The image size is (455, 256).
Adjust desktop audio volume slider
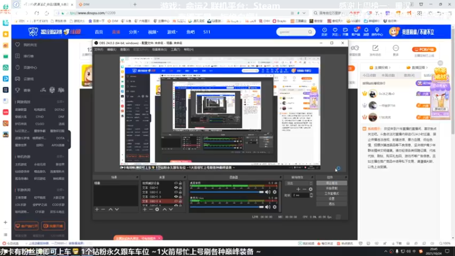tap(226, 192)
